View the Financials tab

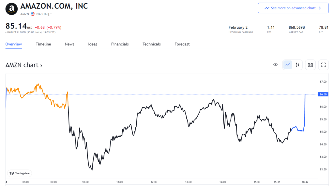click(120, 44)
